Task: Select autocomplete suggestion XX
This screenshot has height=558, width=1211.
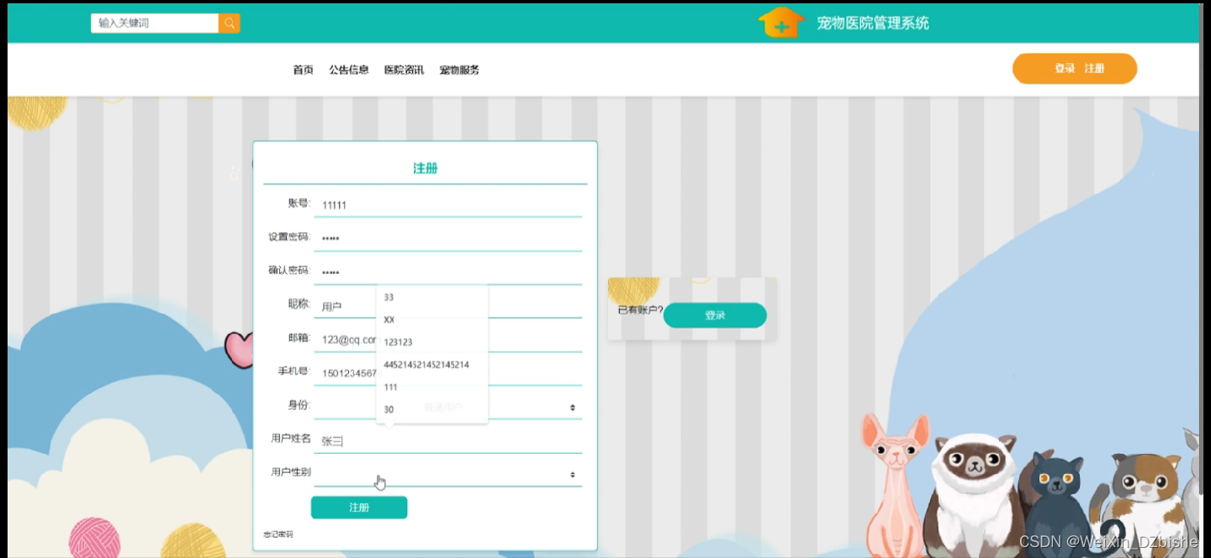Action: [x=432, y=319]
